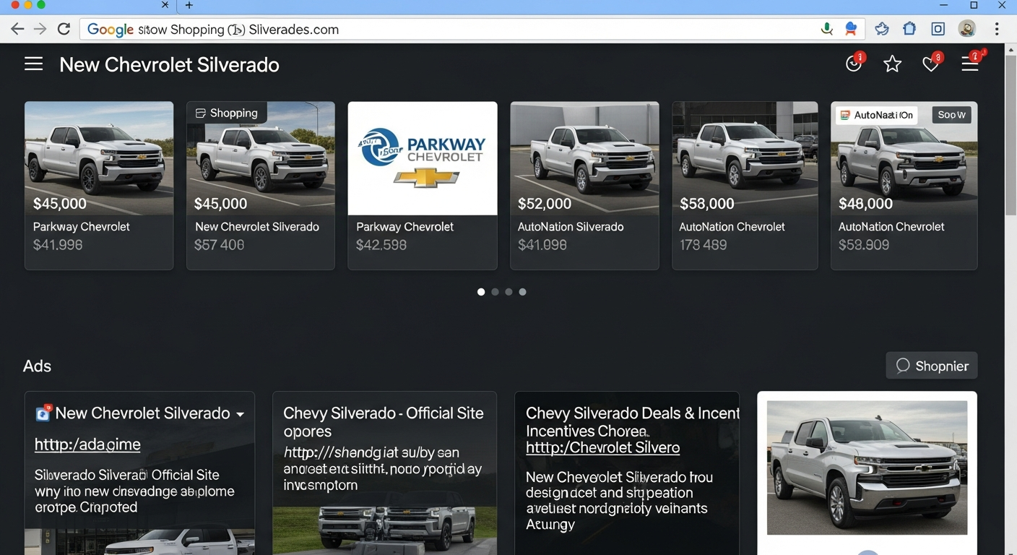Open the hamburger menu beside page title

[x=33, y=64]
